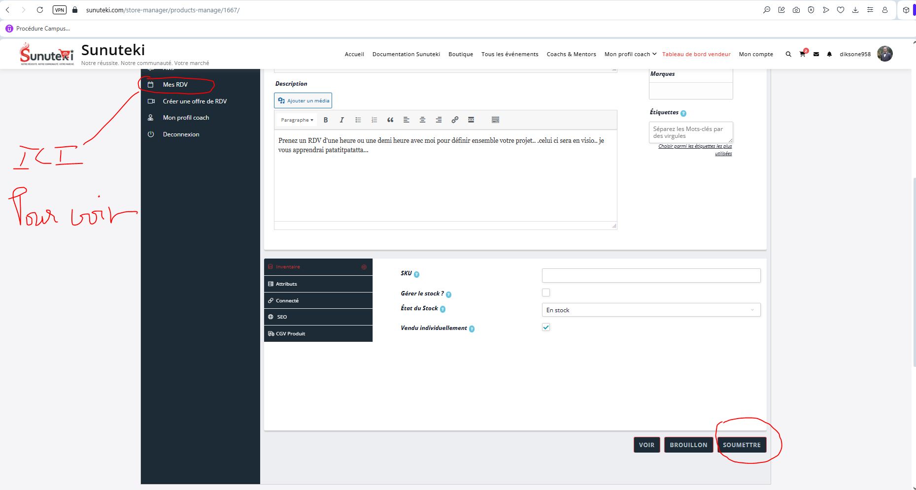Click the insert link icon in editor
The height and width of the screenshot is (490, 916).
tap(455, 120)
